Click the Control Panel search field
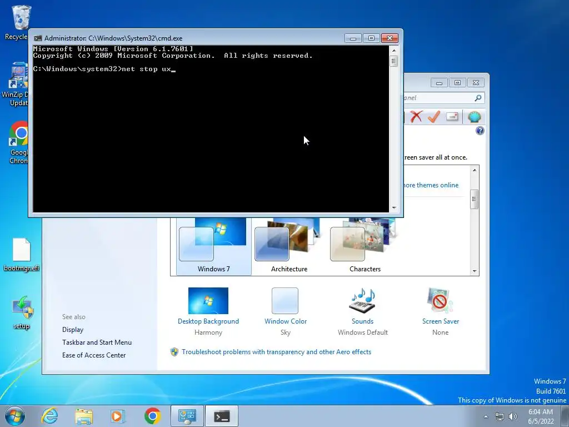Screen dimensions: 569x427 point(440,98)
